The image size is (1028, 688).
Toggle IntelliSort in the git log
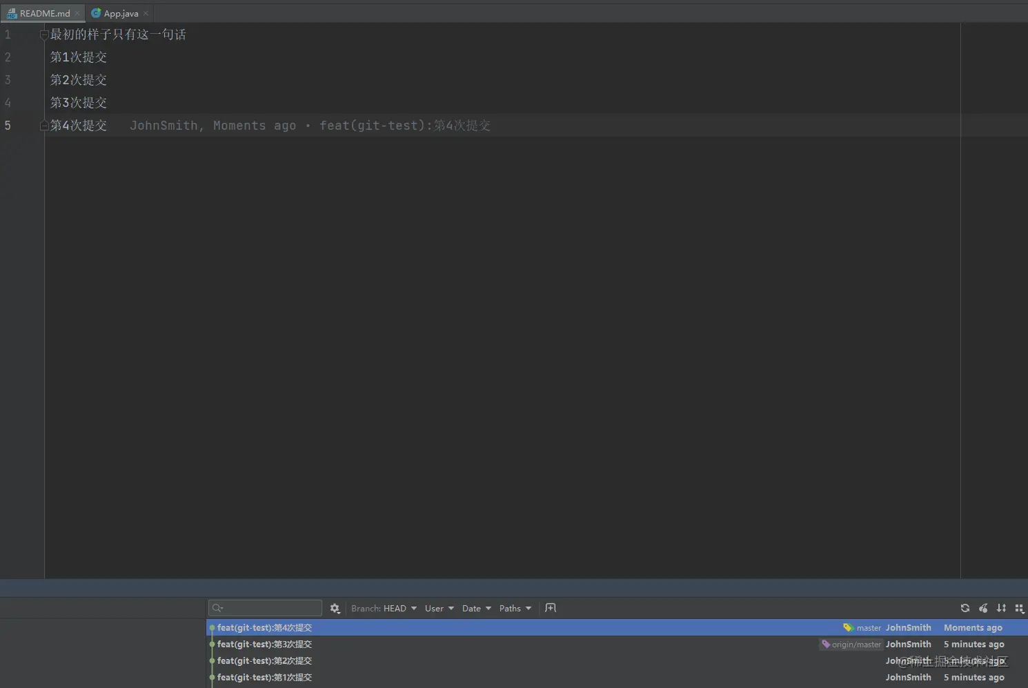tap(1001, 608)
